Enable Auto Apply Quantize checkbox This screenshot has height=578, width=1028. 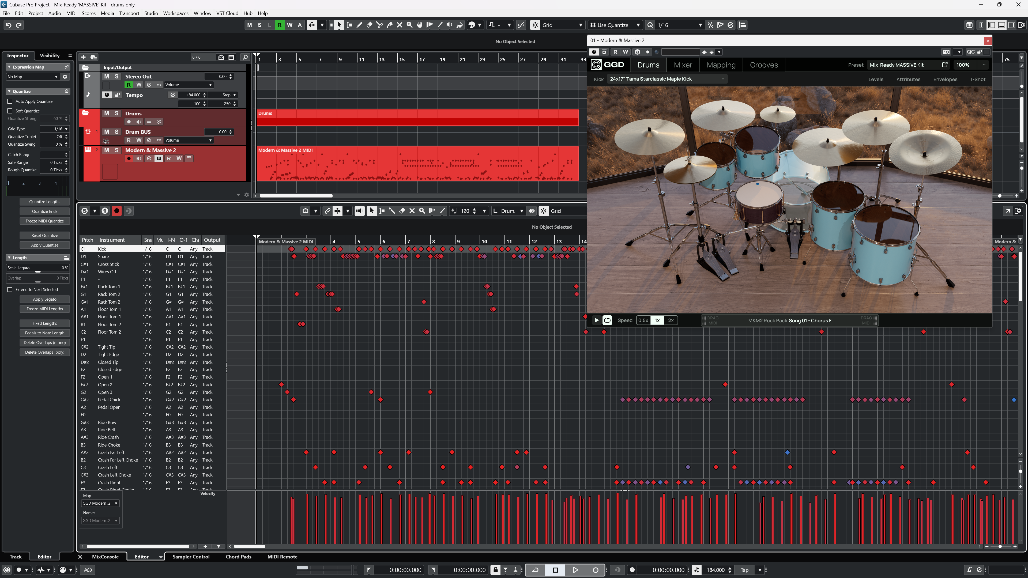[10, 101]
